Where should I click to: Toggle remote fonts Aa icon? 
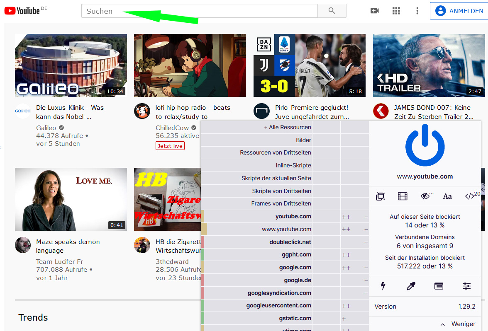447,196
